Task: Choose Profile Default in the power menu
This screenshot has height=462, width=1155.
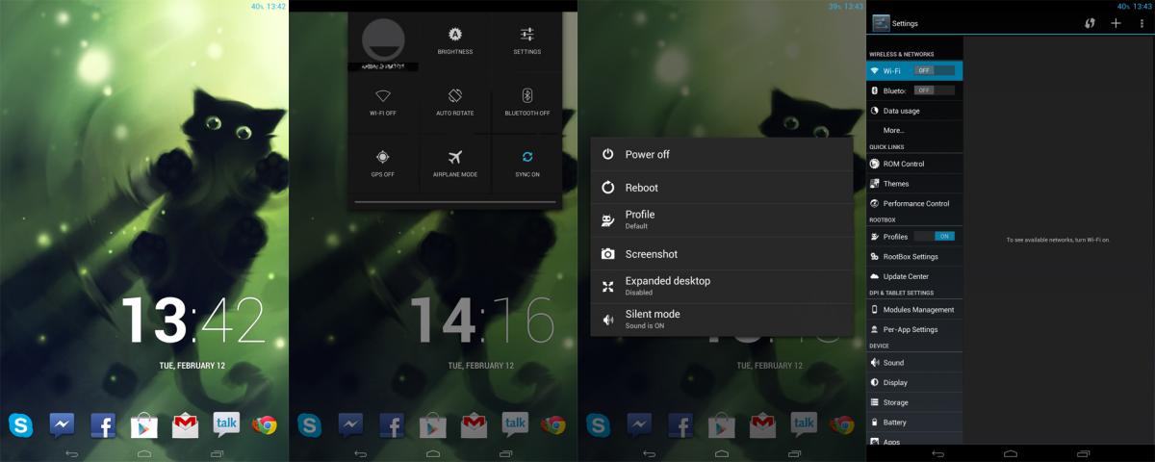Action: pos(722,220)
